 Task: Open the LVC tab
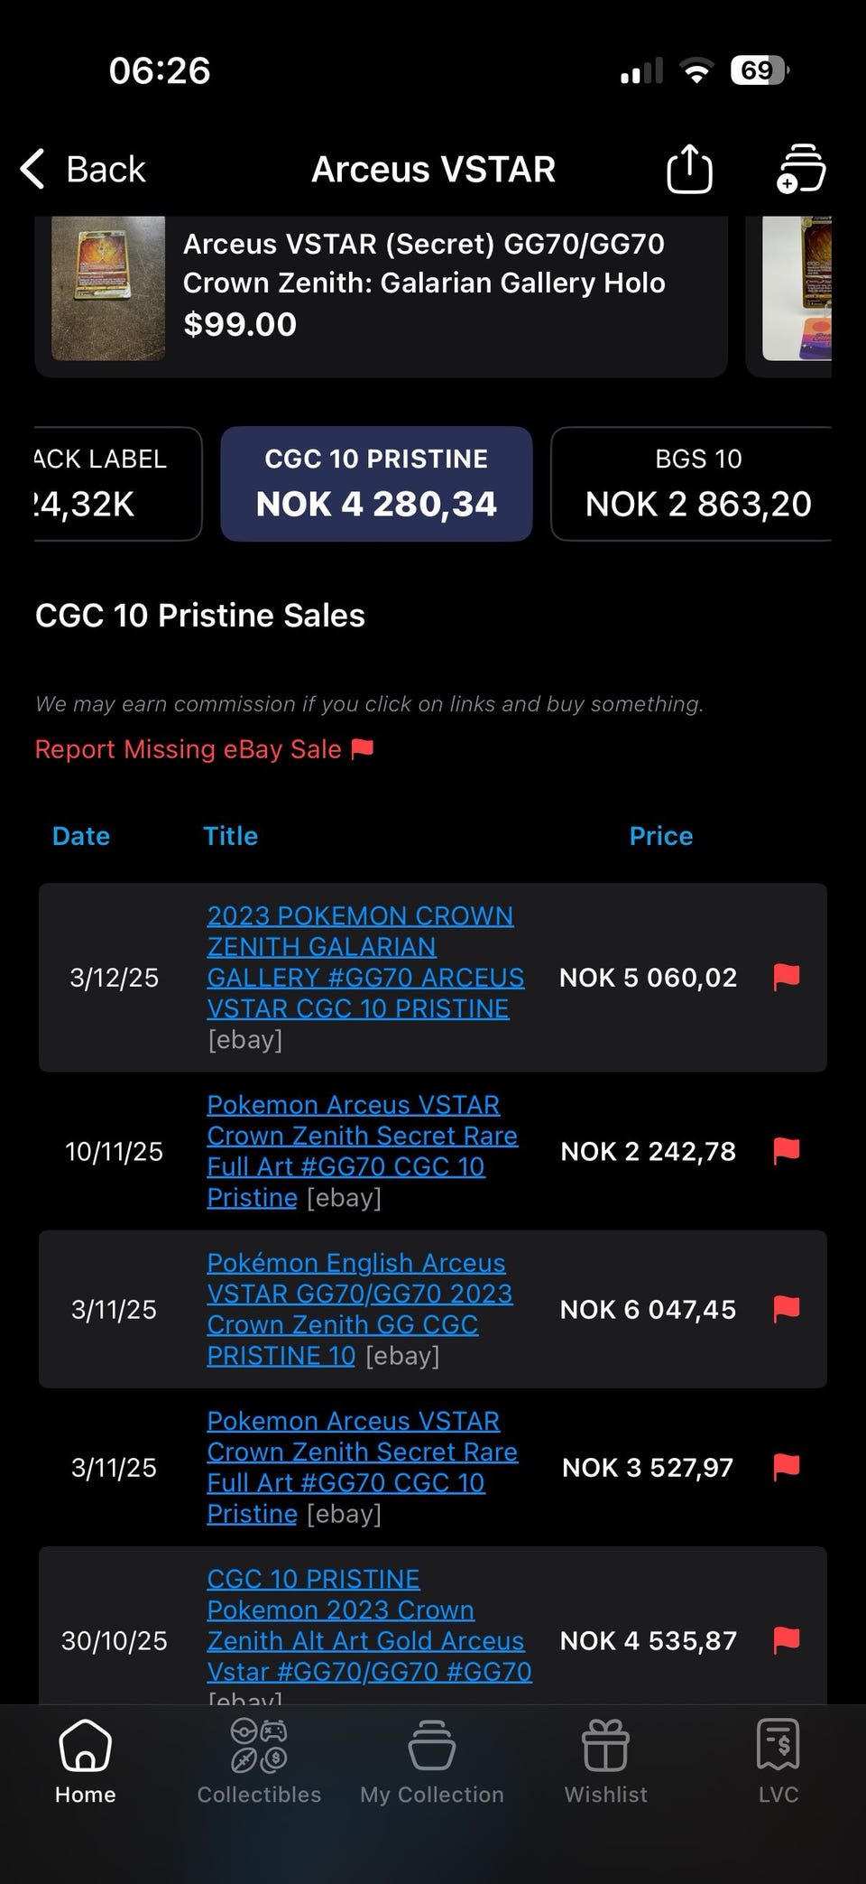[778, 1760]
